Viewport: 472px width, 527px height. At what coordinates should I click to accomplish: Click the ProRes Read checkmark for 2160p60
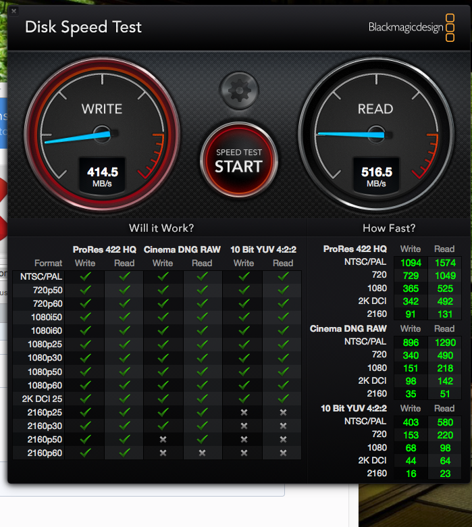pyautogui.click(x=124, y=453)
